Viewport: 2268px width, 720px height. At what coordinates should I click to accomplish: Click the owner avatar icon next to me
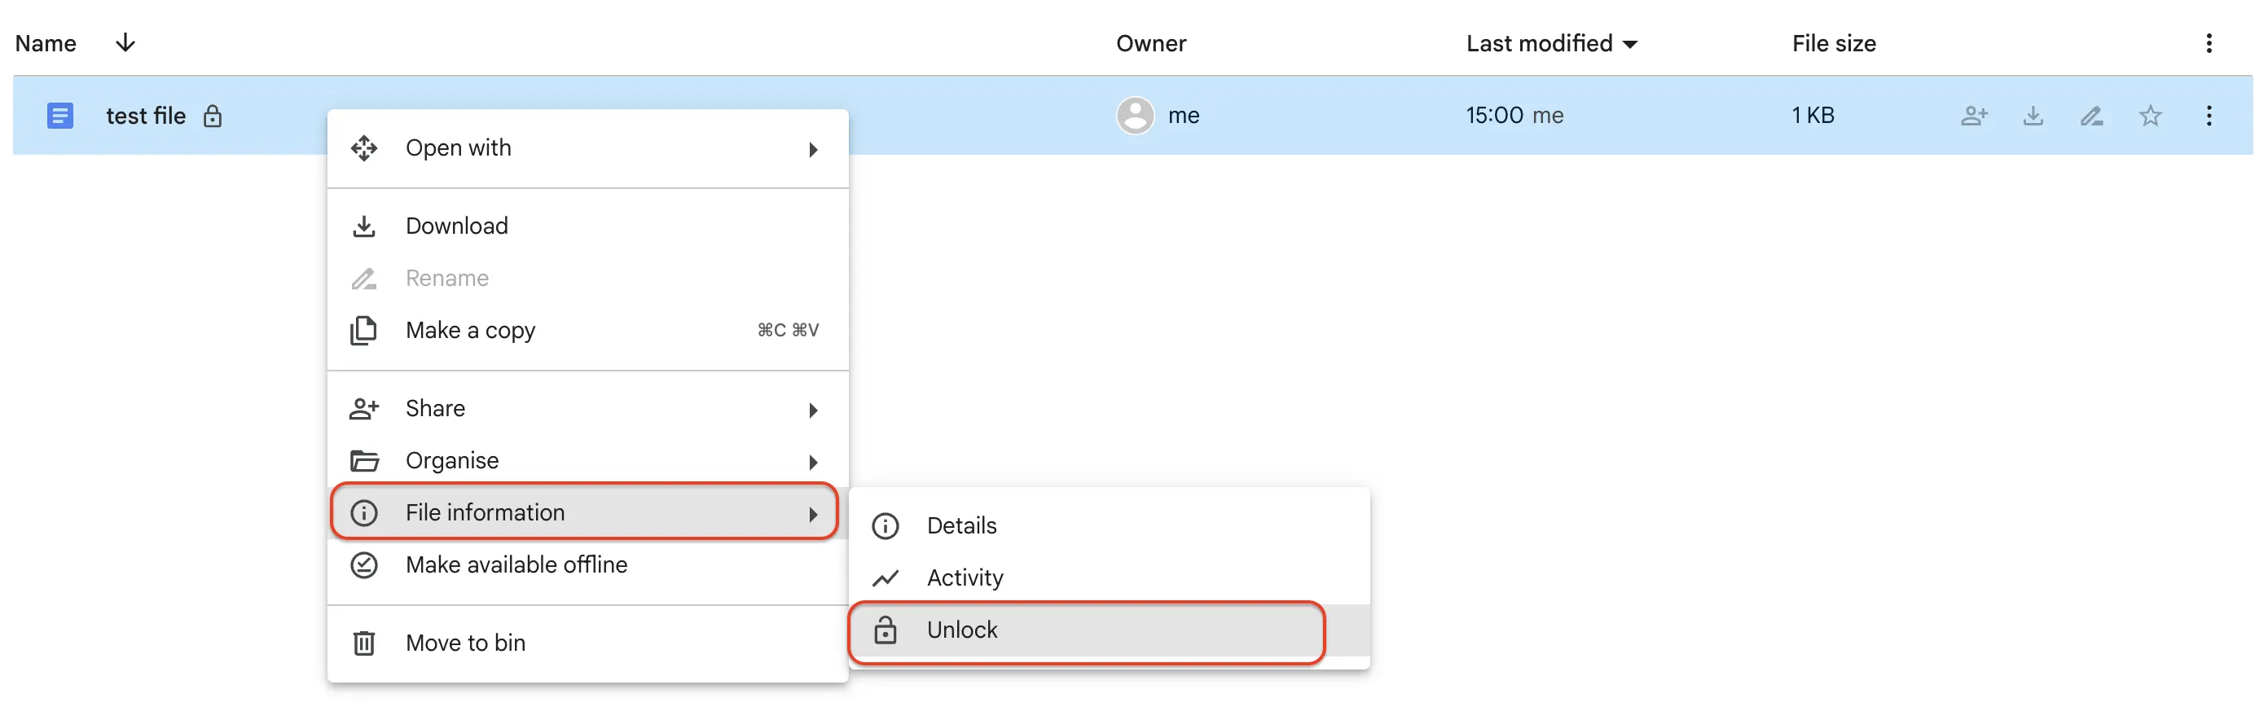click(1135, 116)
